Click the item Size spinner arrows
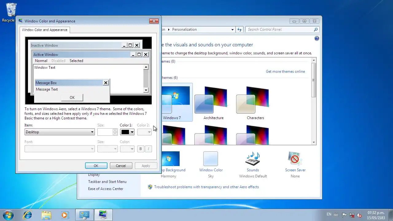 pyautogui.click(x=115, y=132)
